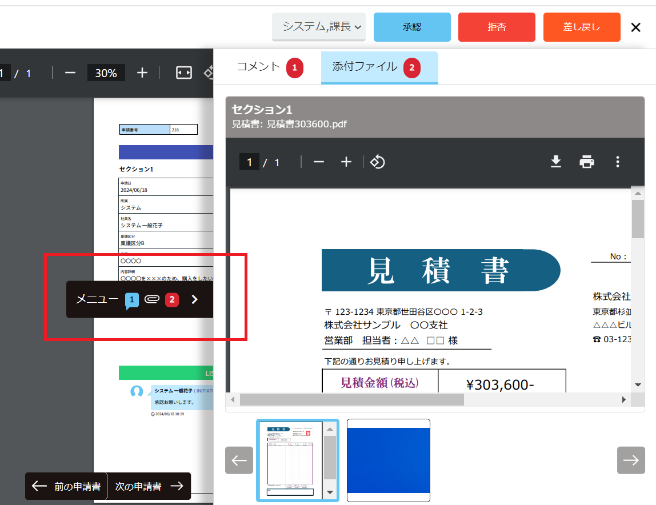Select the first attachment thumbnail (見積書)

pos(298,460)
